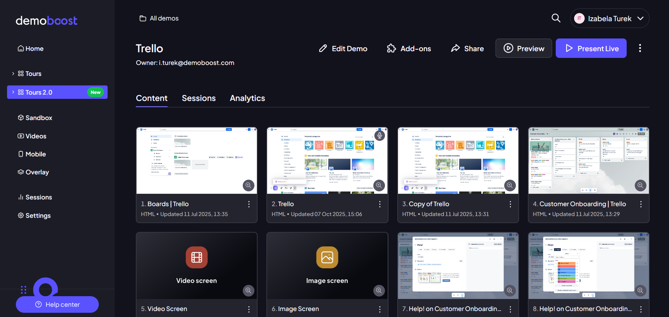The width and height of the screenshot is (669, 317).
Task: Click the Help center button
Action: tap(57, 304)
